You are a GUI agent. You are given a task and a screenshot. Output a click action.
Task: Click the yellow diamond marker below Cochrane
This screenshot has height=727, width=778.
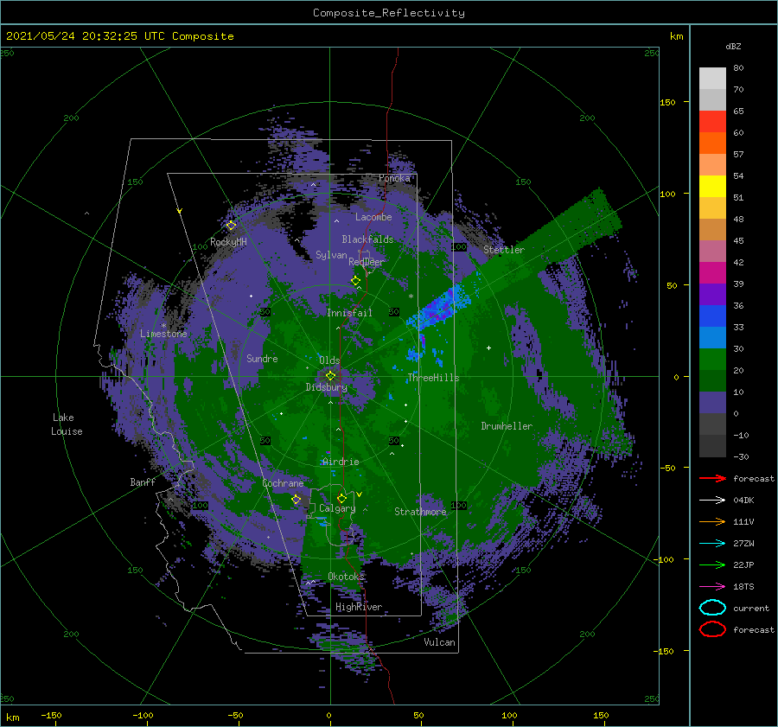[296, 500]
